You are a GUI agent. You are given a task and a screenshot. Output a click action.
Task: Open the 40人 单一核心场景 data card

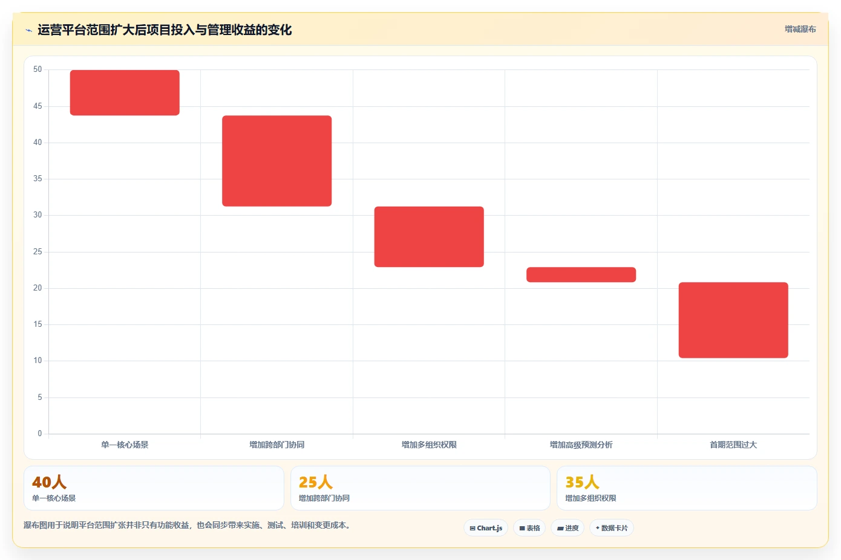pos(154,488)
